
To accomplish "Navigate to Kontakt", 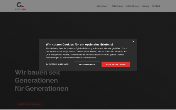I will click(x=156, y=6).
